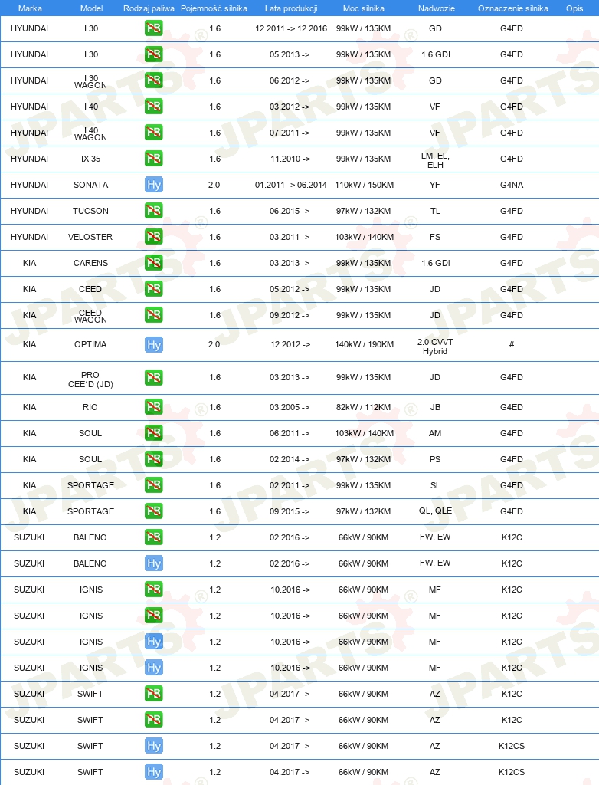Image resolution: width=599 pixels, height=785 pixels.
Task: Click the petrol icon in Hyundai I 40 03.2012 row
Action: pyautogui.click(x=154, y=107)
